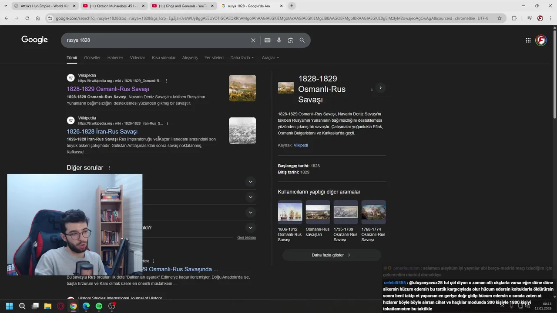Open Windows Start menu
Viewport: 557px width, 313px height.
point(10,306)
